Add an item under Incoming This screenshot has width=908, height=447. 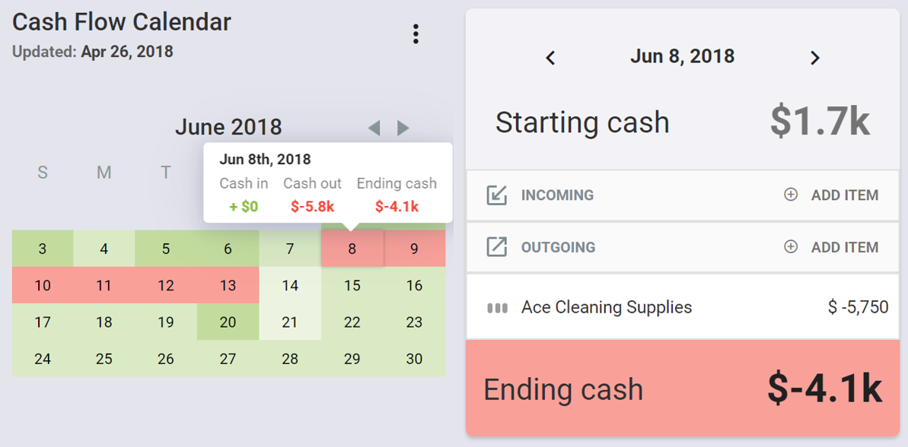[x=832, y=195]
